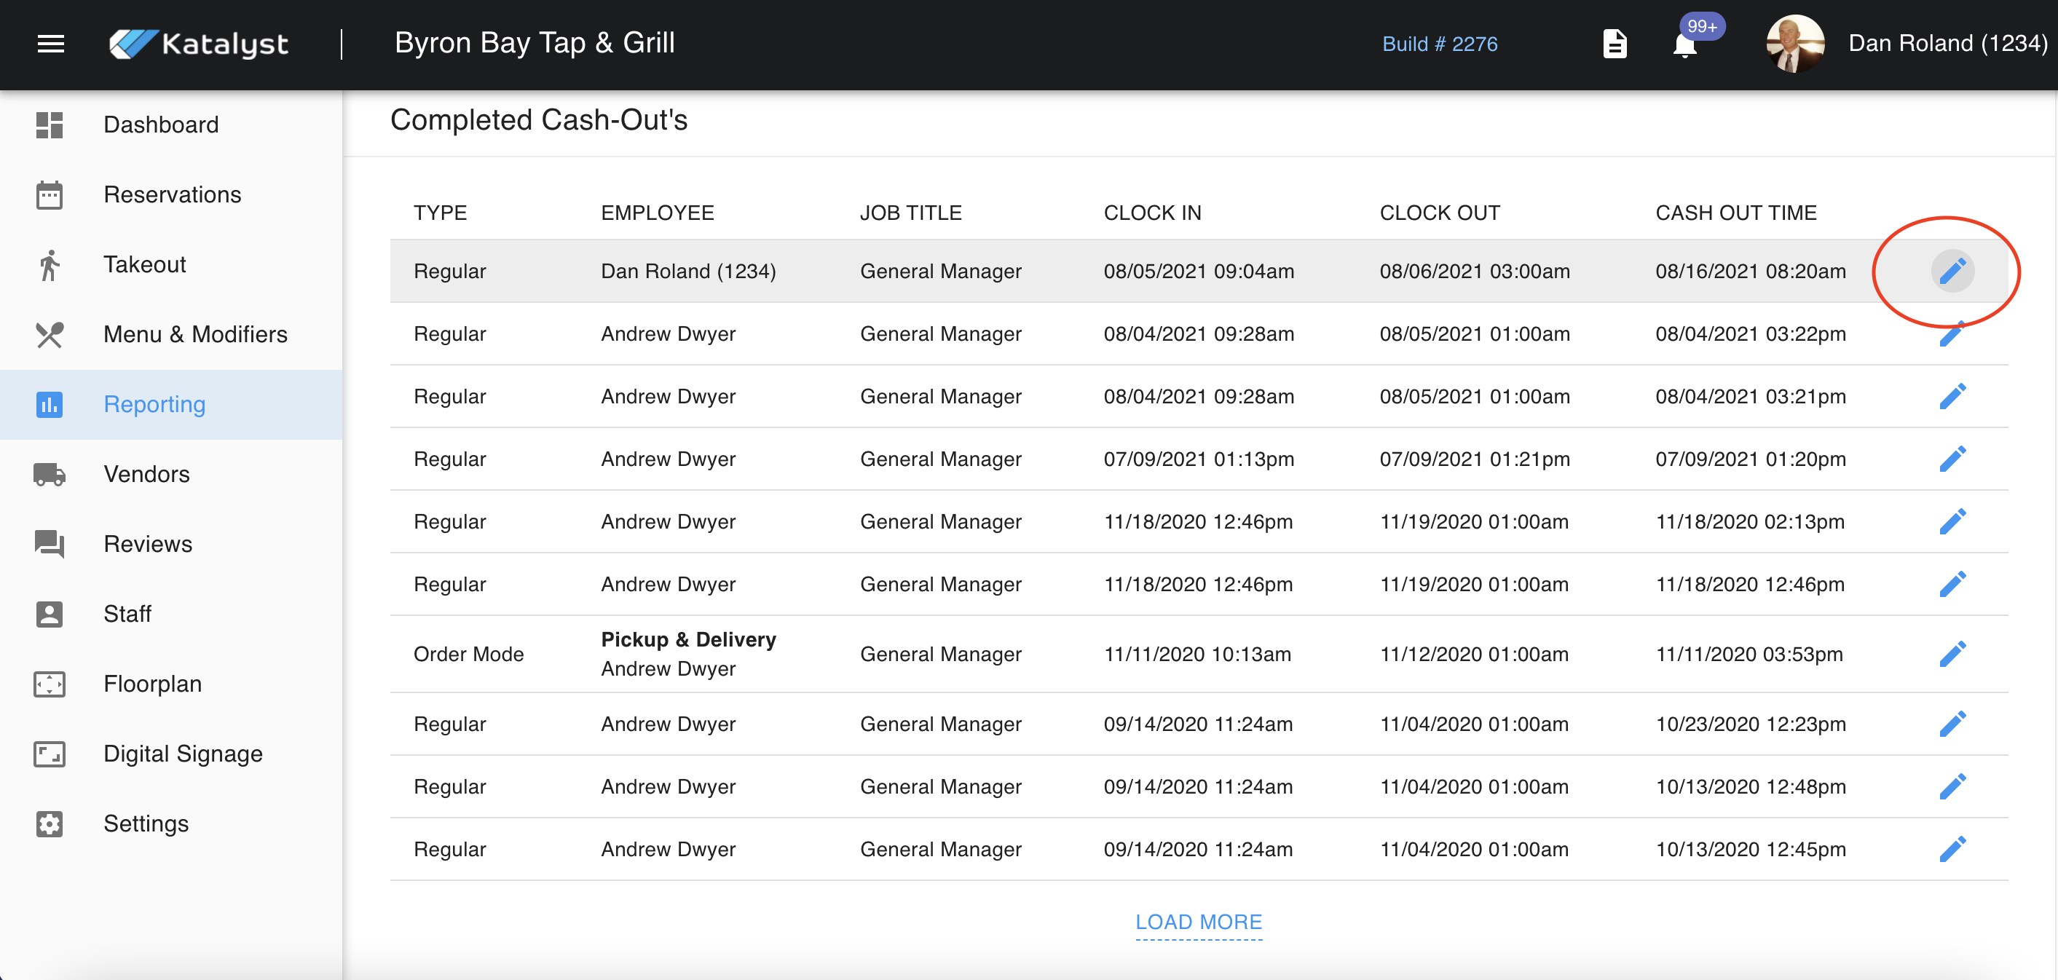Select the Reporting menu item
This screenshot has height=980, width=2058.
coord(154,404)
